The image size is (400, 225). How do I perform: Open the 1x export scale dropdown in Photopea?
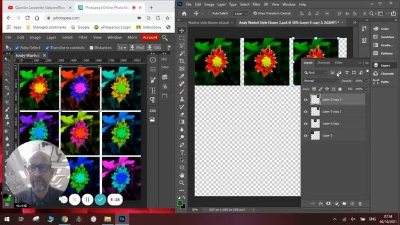click(122, 47)
